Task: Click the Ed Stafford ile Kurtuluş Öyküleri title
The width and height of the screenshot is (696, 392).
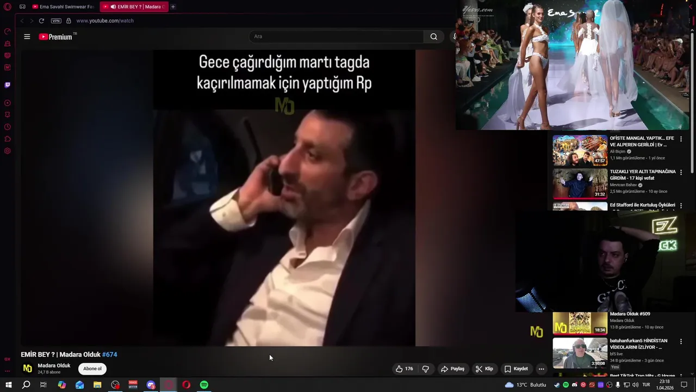Action: (x=642, y=205)
